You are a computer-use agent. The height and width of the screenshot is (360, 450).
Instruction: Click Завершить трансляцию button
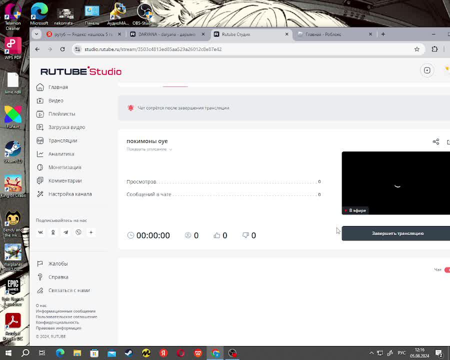(x=396, y=233)
